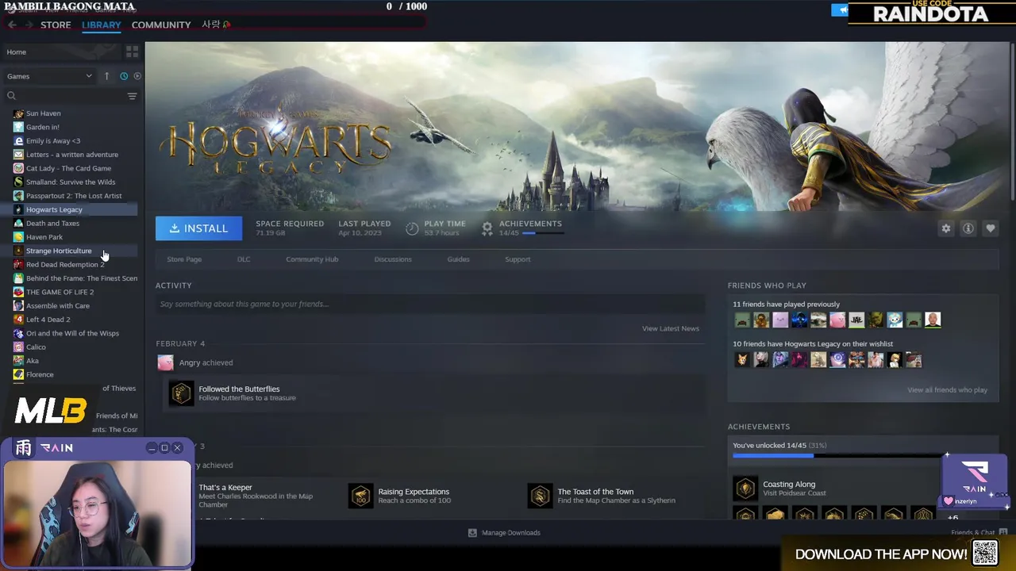Viewport: 1016px width, 571px height.
Task: Switch to the LIBRARY tab
Action: click(101, 25)
